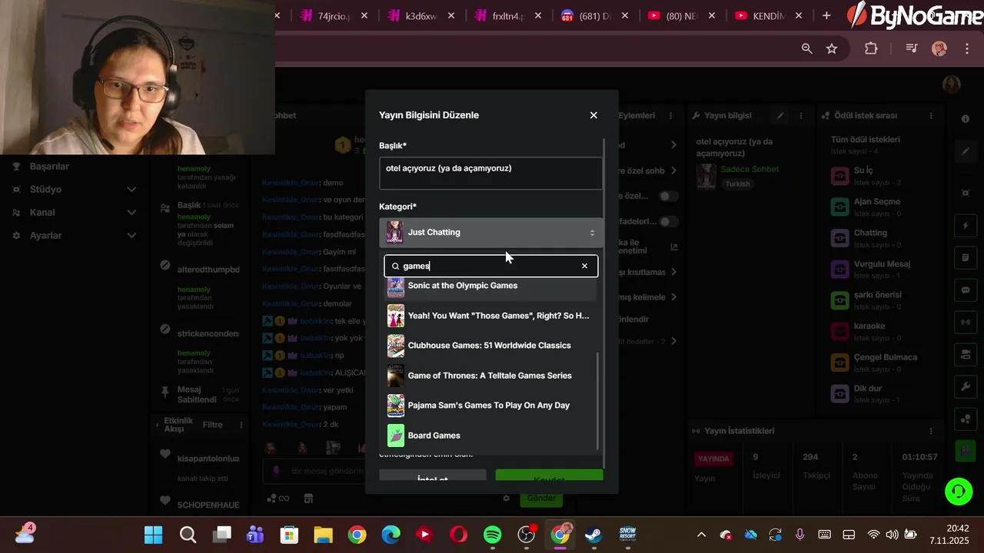The image size is (984, 553).
Task: Open a new browser tab
Action: [826, 15]
